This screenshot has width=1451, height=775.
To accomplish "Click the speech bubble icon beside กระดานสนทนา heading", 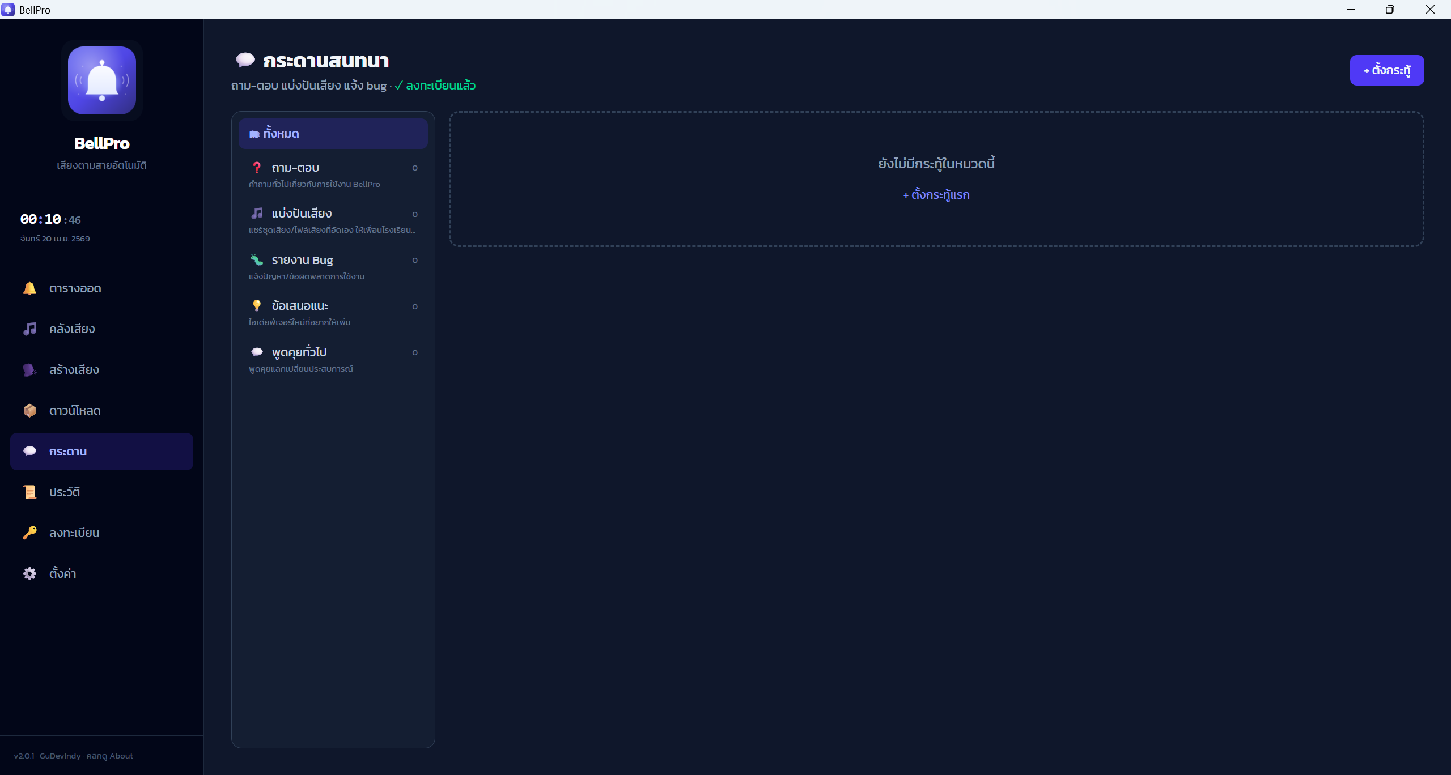I will (245, 60).
